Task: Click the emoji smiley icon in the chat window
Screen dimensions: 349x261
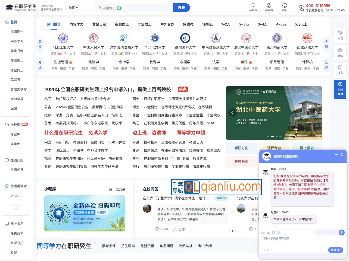Action: 263,232
